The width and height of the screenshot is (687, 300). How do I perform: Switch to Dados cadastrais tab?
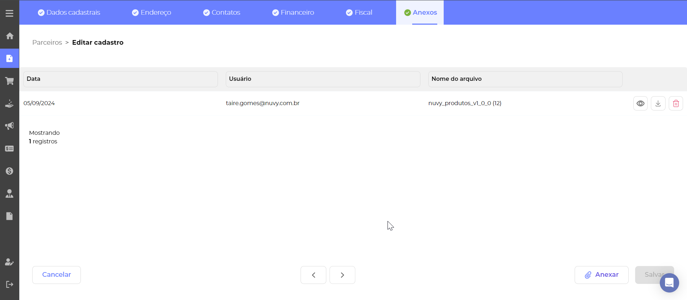pyautogui.click(x=69, y=13)
